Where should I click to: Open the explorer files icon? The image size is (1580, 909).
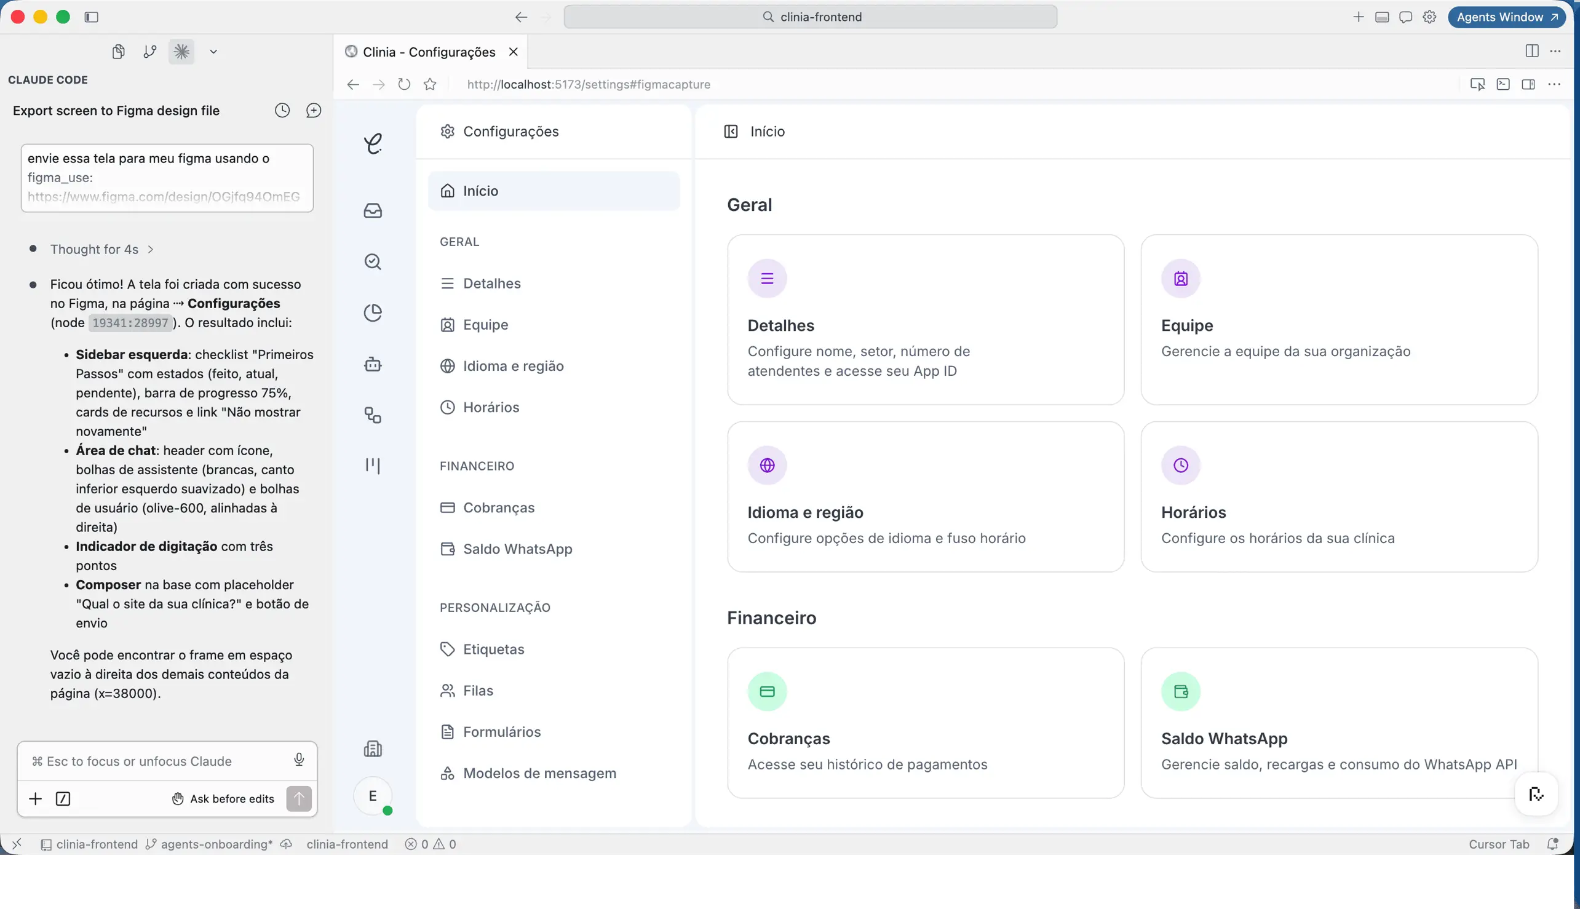click(118, 51)
